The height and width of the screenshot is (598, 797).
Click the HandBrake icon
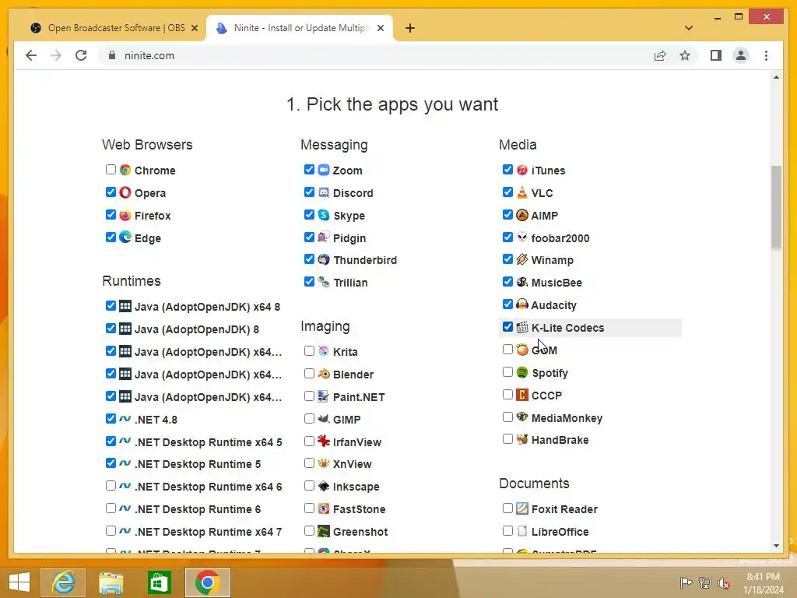[x=522, y=439]
